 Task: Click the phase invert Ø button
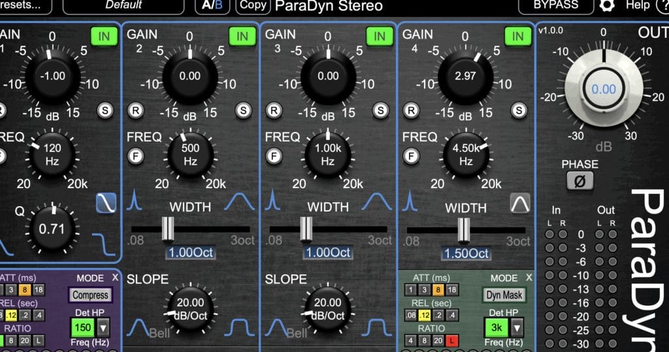[580, 181]
